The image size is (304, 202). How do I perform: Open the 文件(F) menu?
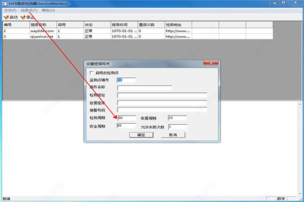(10, 11)
